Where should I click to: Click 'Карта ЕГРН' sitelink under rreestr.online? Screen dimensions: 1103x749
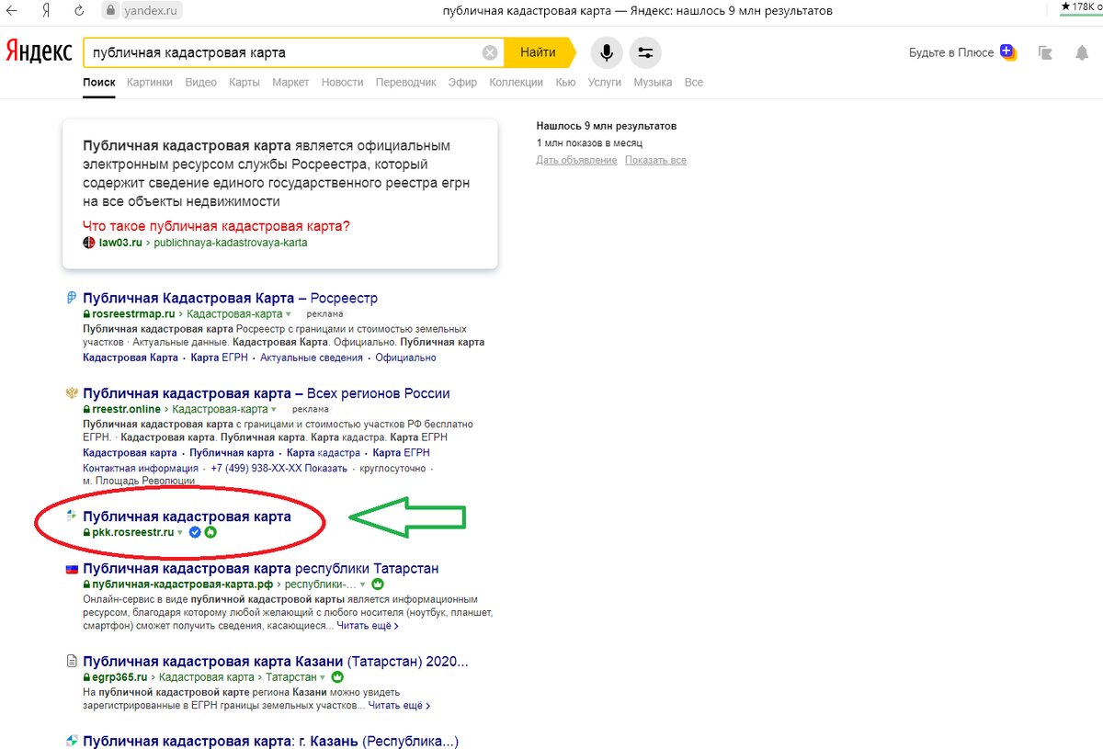click(x=402, y=452)
